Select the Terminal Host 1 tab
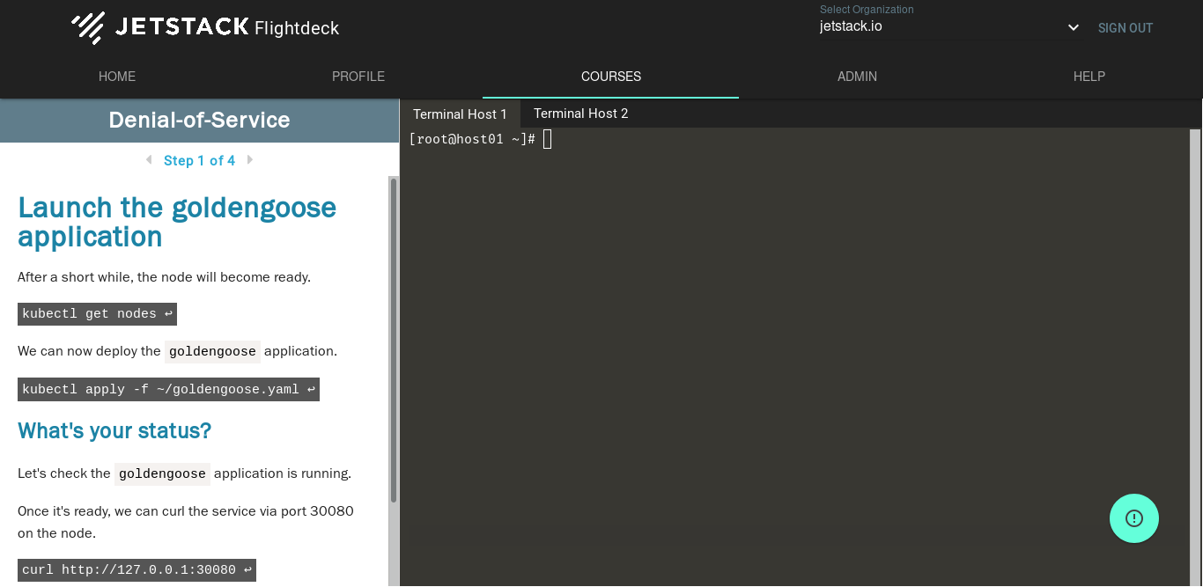This screenshot has height=587, width=1203. coord(461,114)
